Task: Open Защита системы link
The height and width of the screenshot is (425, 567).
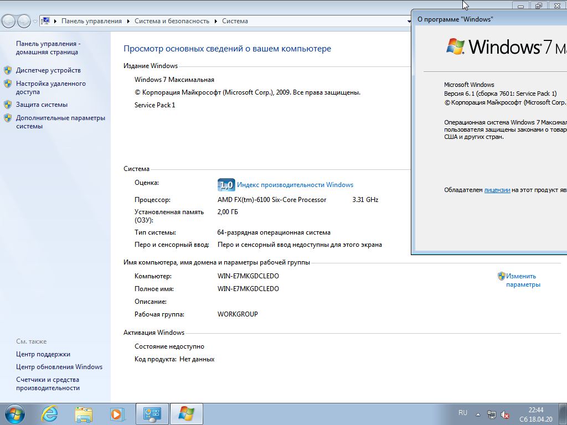Action: 42,105
